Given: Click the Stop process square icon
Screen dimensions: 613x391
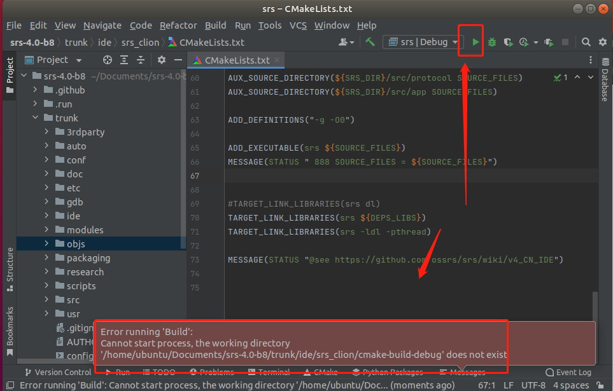Looking at the screenshot, I should (x=565, y=42).
